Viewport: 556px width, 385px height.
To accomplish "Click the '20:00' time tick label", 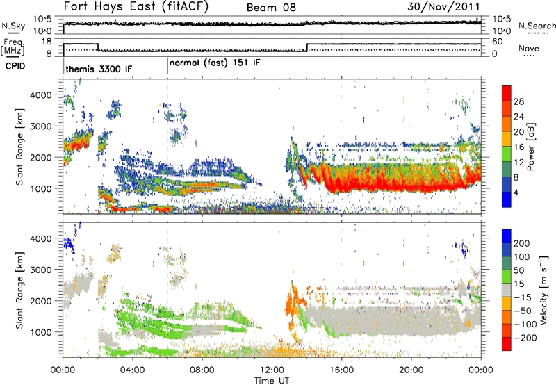I will click(411, 370).
